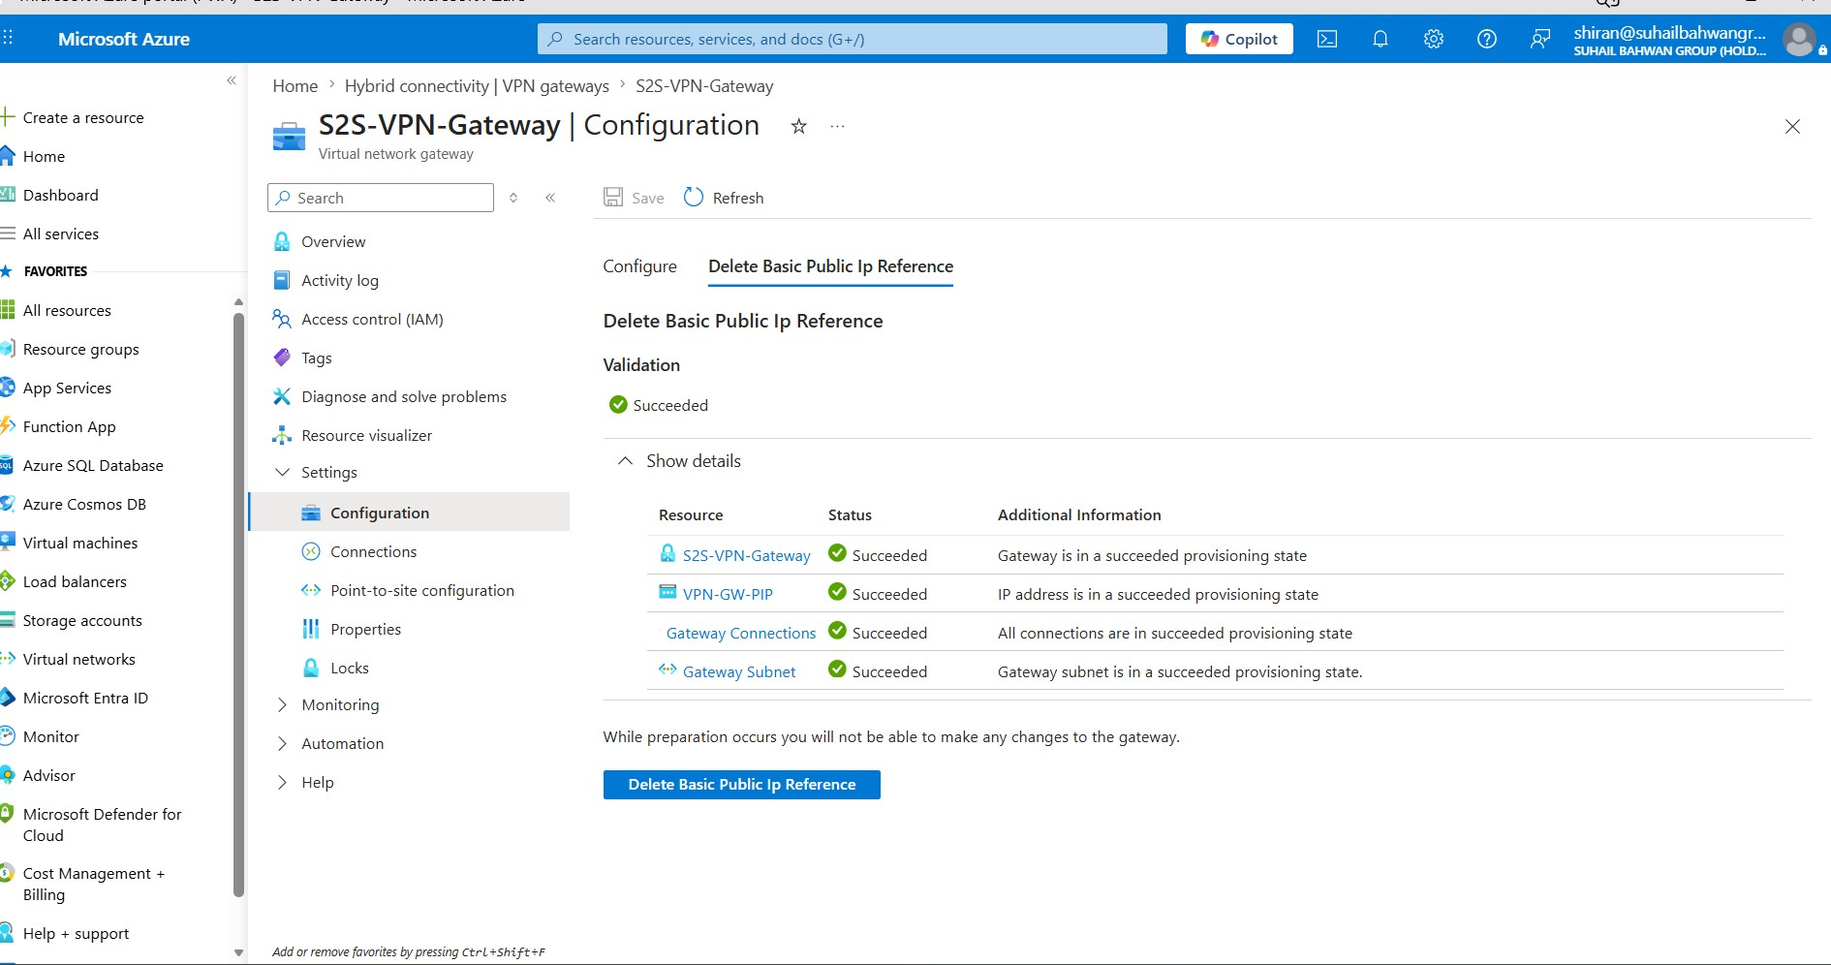This screenshot has height=965, width=1831.
Task: Open Virtual networks in sidebar
Action: pos(79,659)
